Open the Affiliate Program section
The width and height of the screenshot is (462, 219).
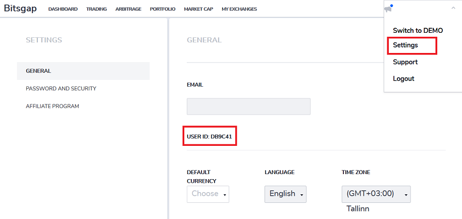[x=53, y=106]
